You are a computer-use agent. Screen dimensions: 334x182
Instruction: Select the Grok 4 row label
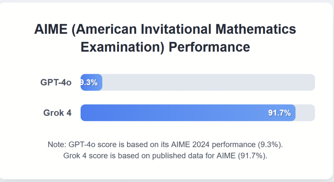[57, 113]
